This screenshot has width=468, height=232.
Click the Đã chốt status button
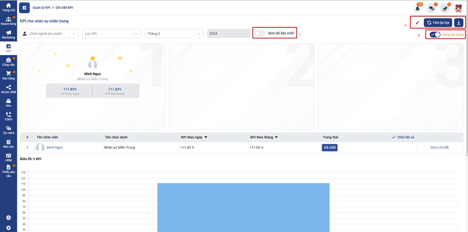coord(329,148)
